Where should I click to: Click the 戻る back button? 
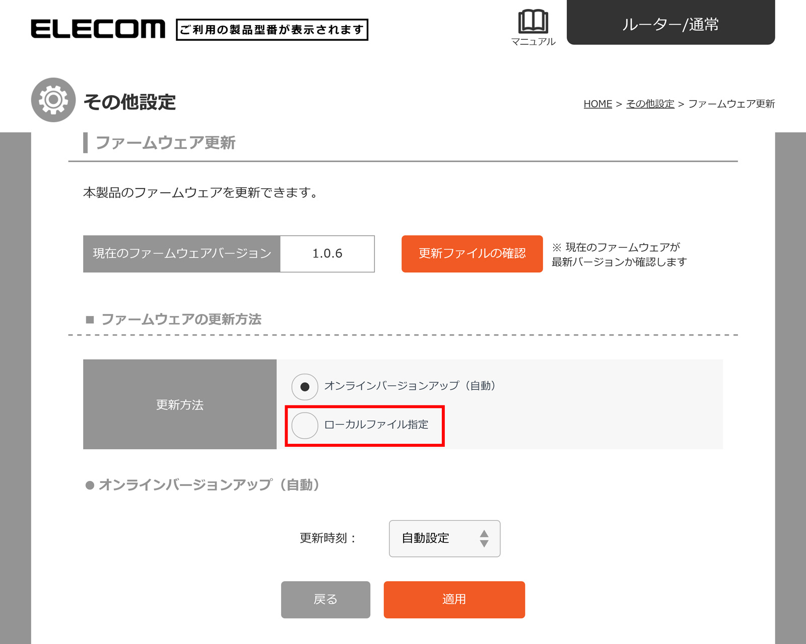coord(325,599)
